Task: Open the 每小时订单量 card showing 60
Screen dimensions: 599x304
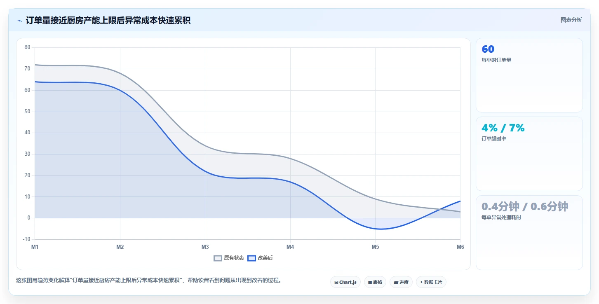Action: [529, 75]
